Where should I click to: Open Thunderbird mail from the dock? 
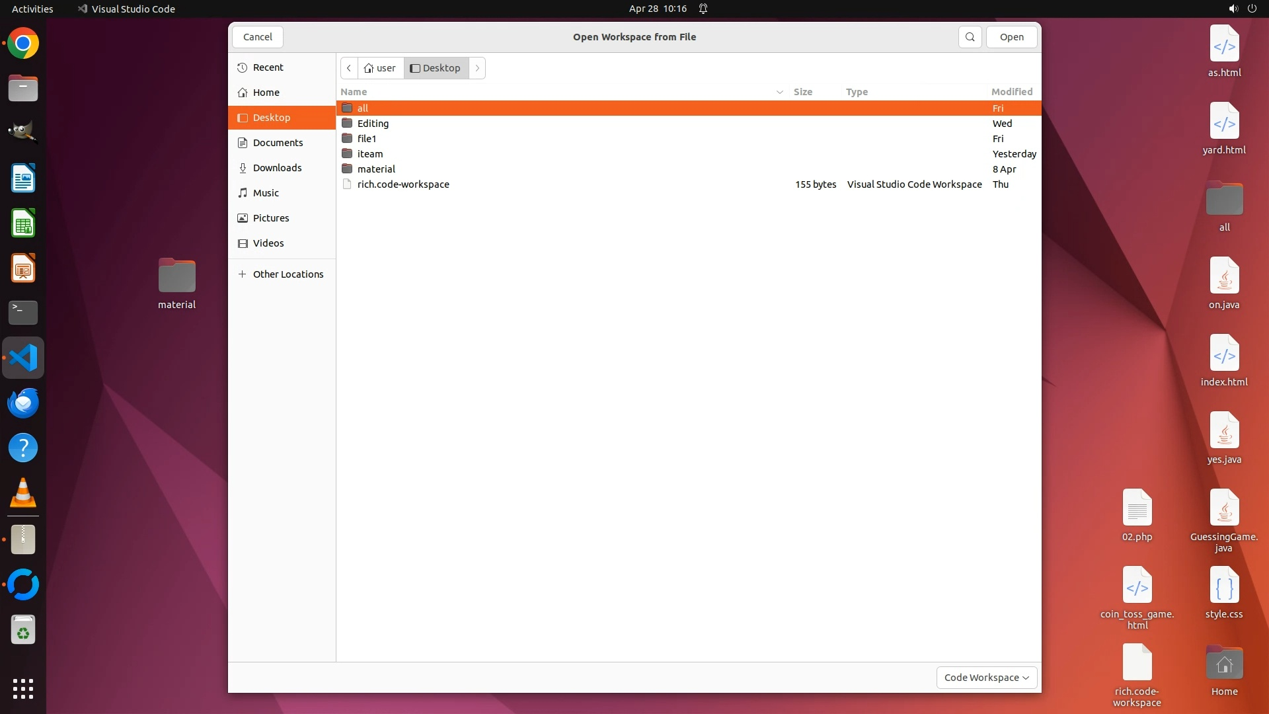coord(23,403)
